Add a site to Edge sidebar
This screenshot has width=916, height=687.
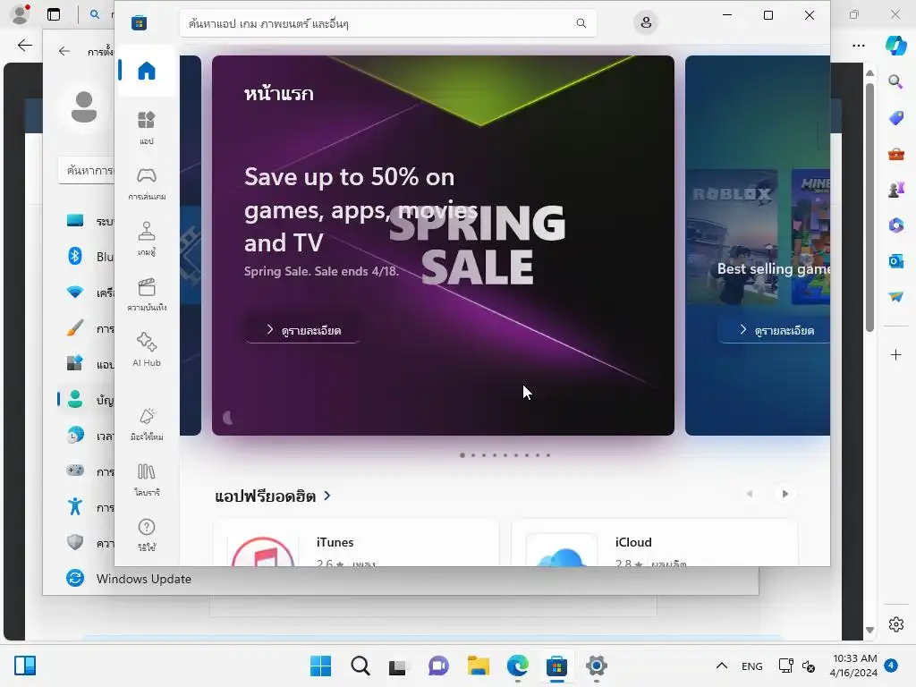(x=895, y=354)
